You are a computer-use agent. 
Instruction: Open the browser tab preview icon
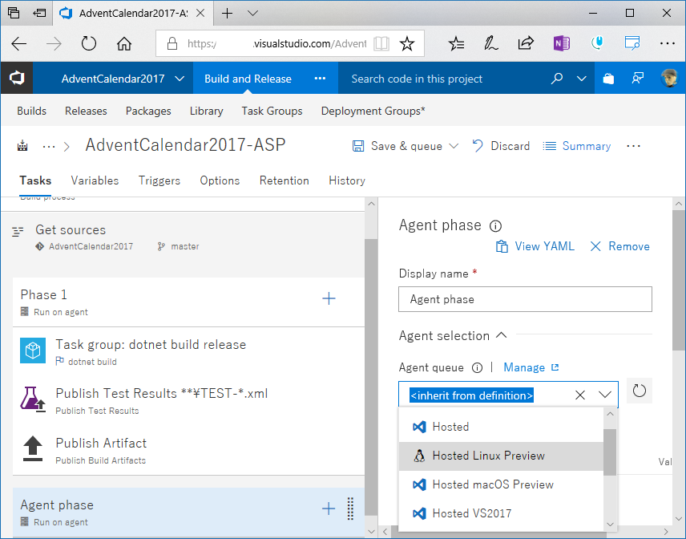point(14,13)
